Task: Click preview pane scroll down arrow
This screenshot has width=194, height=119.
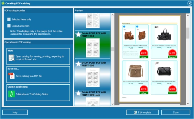Action: tap(188, 103)
